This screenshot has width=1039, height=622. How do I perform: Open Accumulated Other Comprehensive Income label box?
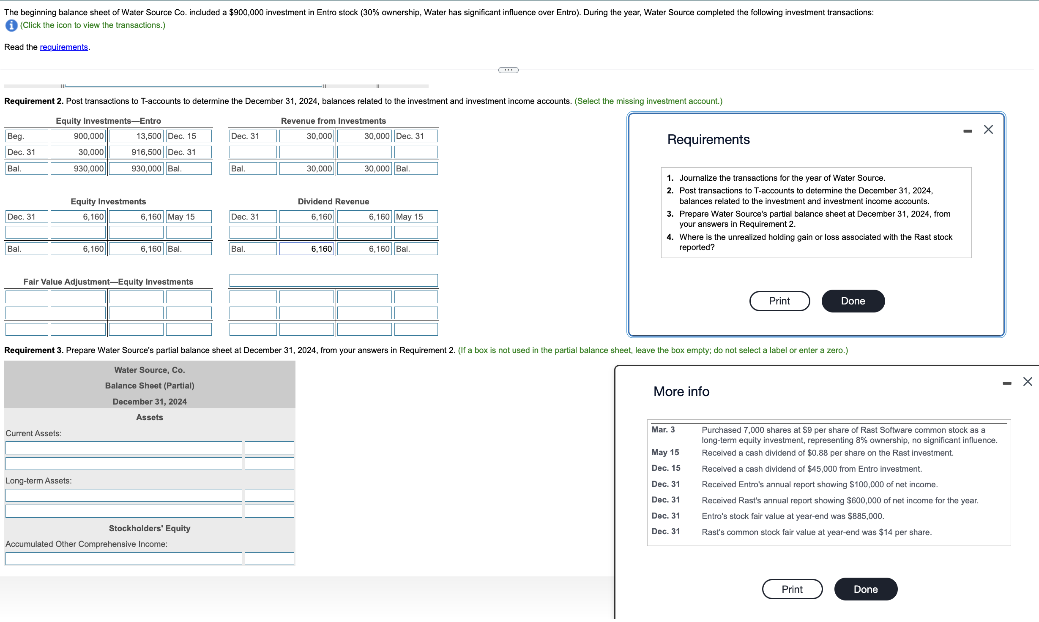pos(123,559)
